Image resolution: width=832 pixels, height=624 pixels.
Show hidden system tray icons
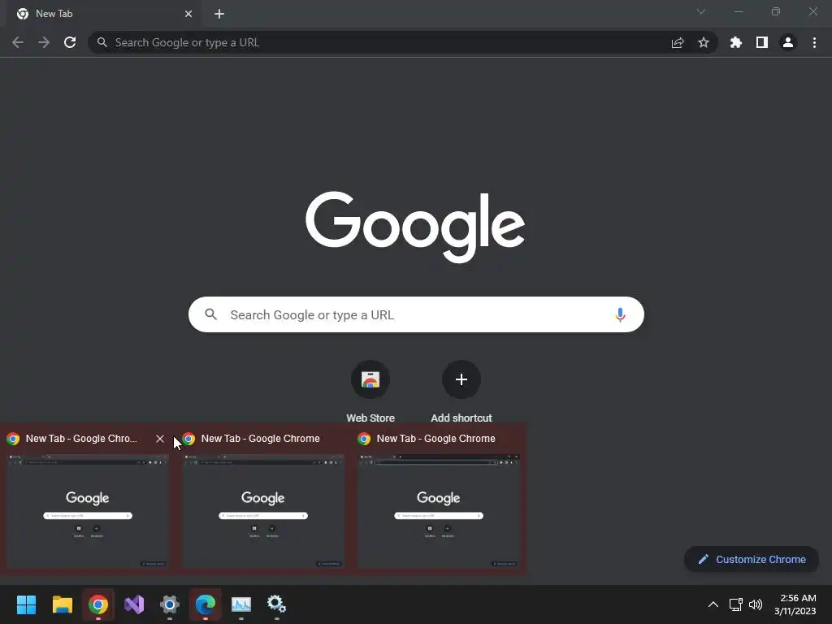(x=713, y=604)
